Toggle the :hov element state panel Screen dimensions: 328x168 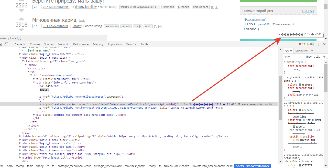tap(309, 57)
